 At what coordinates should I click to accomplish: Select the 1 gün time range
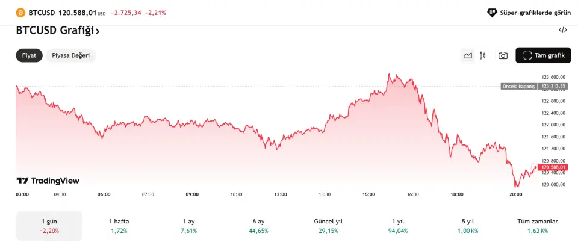tap(49, 226)
